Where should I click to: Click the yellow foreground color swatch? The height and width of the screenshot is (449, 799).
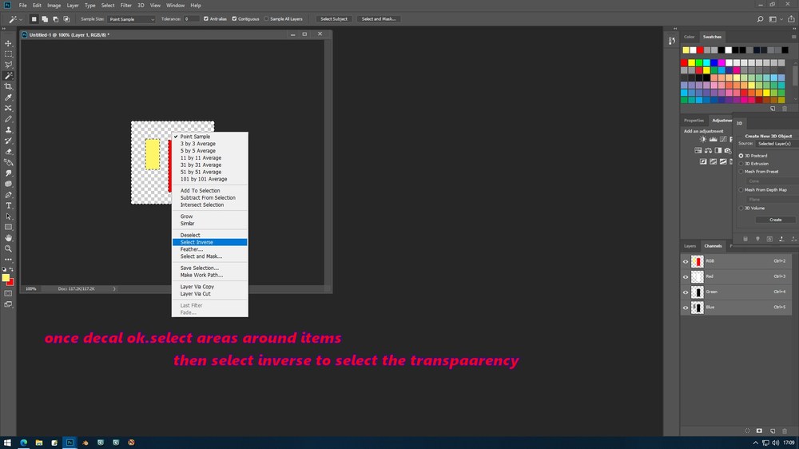(x=6, y=278)
